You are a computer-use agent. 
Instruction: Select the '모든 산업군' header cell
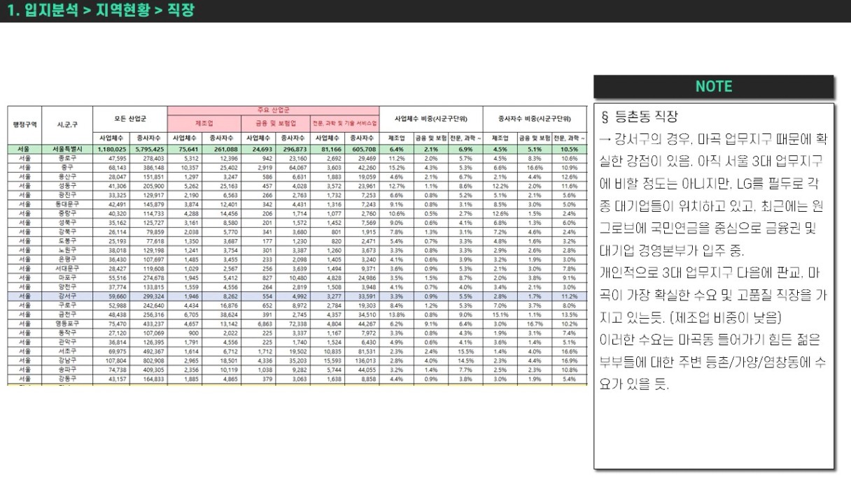[x=131, y=119]
